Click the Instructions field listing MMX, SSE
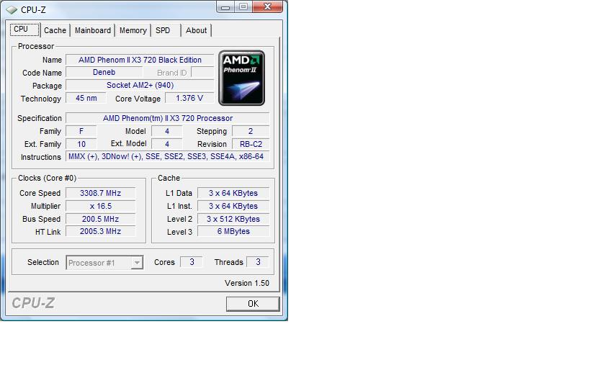This screenshot has width=605, height=378. pos(167,157)
